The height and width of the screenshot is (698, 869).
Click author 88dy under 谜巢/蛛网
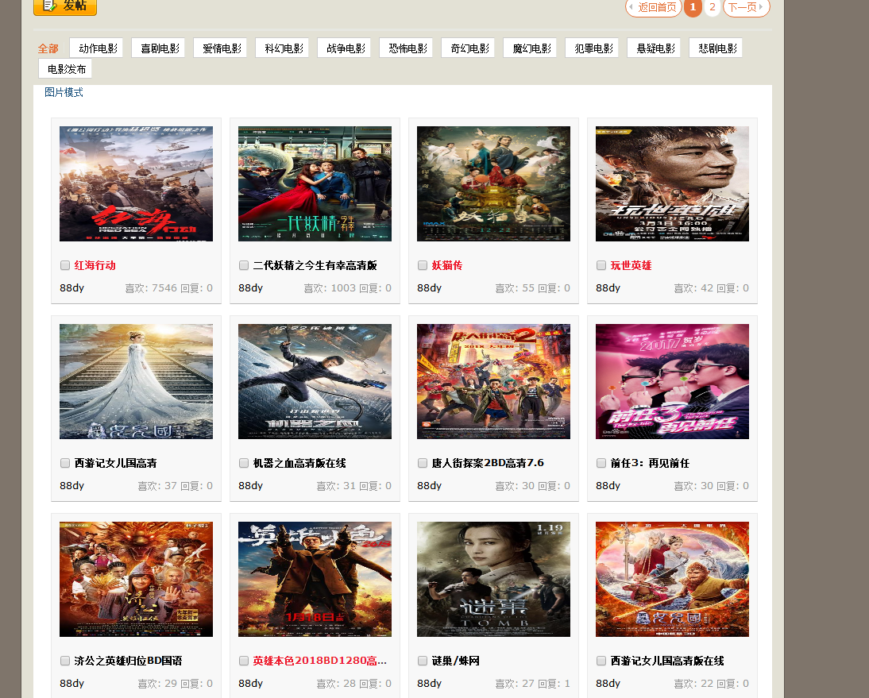point(430,684)
